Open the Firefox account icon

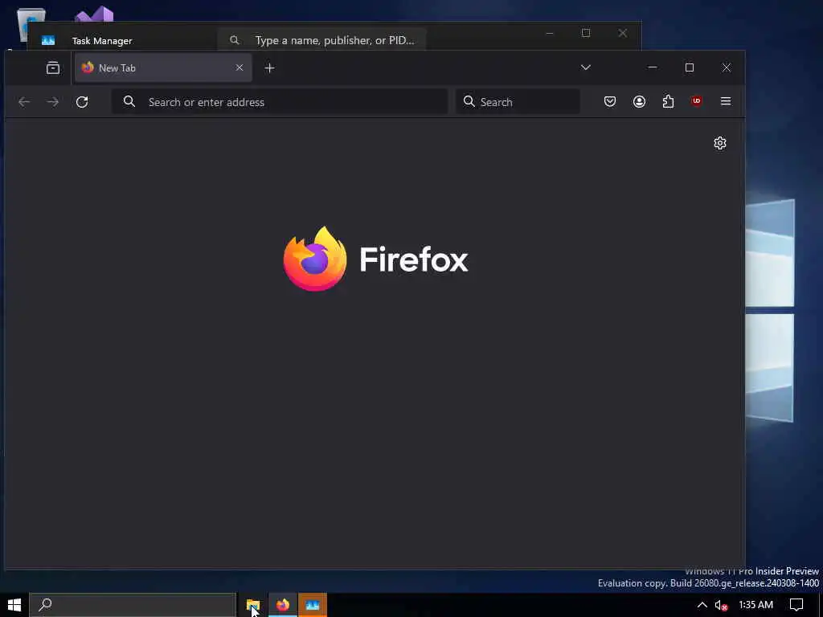click(x=639, y=101)
